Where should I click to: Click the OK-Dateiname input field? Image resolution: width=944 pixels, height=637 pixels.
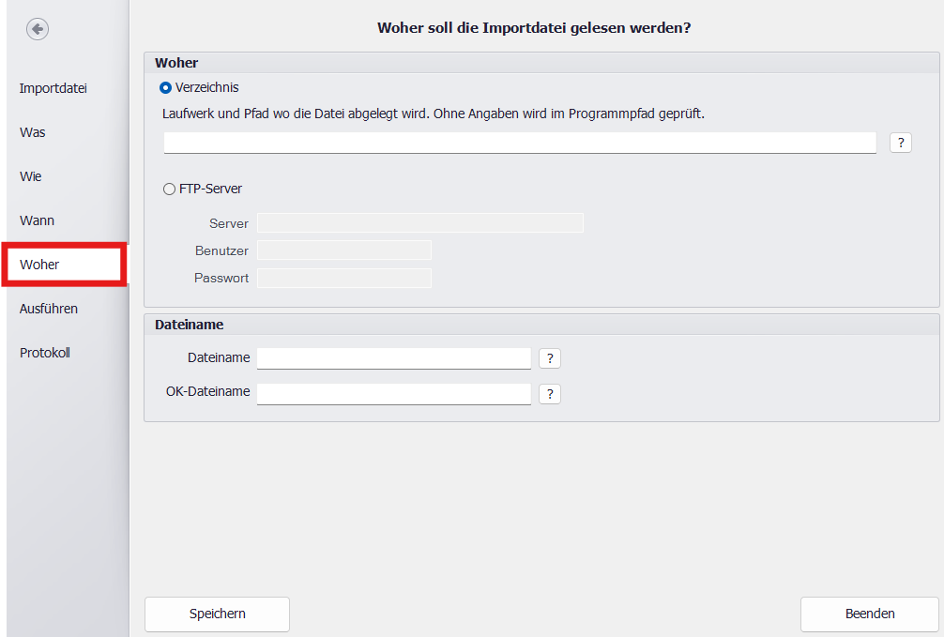[393, 393]
